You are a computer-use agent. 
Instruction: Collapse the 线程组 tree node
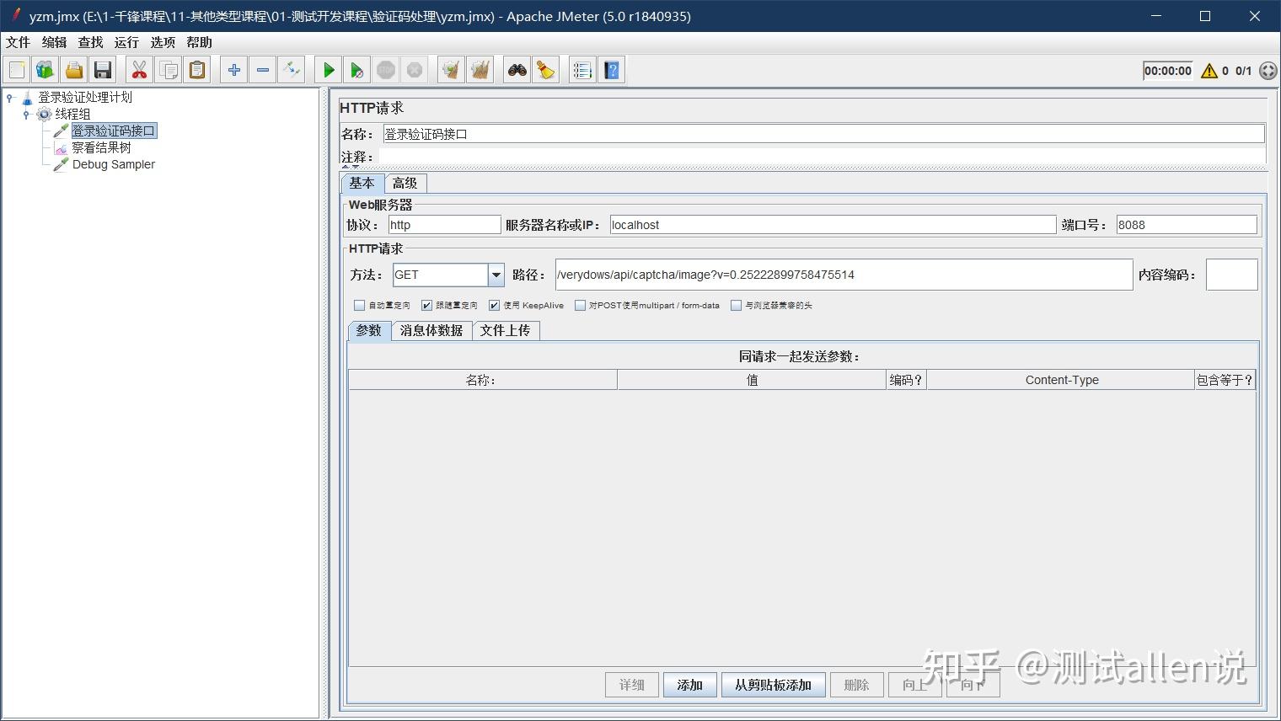point(26,114)
